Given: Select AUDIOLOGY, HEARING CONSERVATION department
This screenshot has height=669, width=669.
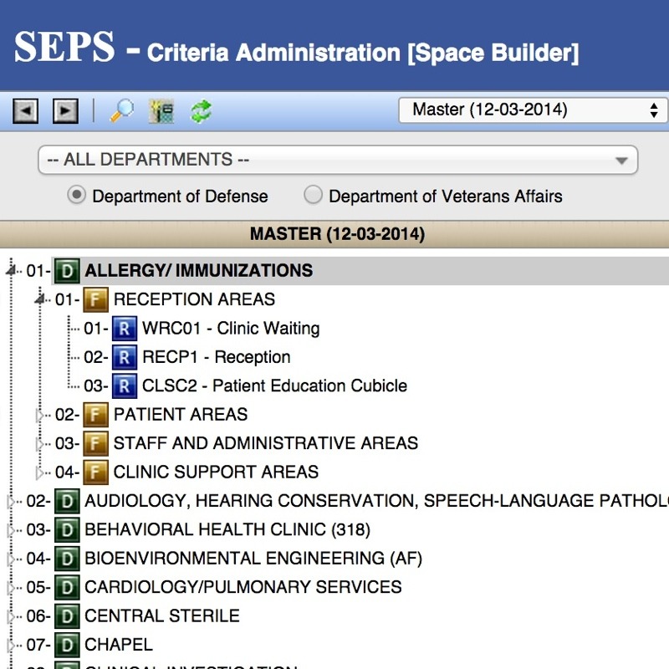Looking at the screenshot, I should 377,501.
